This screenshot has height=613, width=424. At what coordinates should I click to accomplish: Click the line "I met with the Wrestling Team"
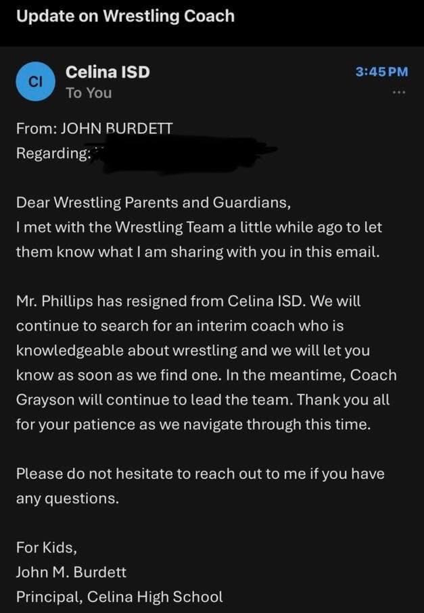tap(199, 227)
